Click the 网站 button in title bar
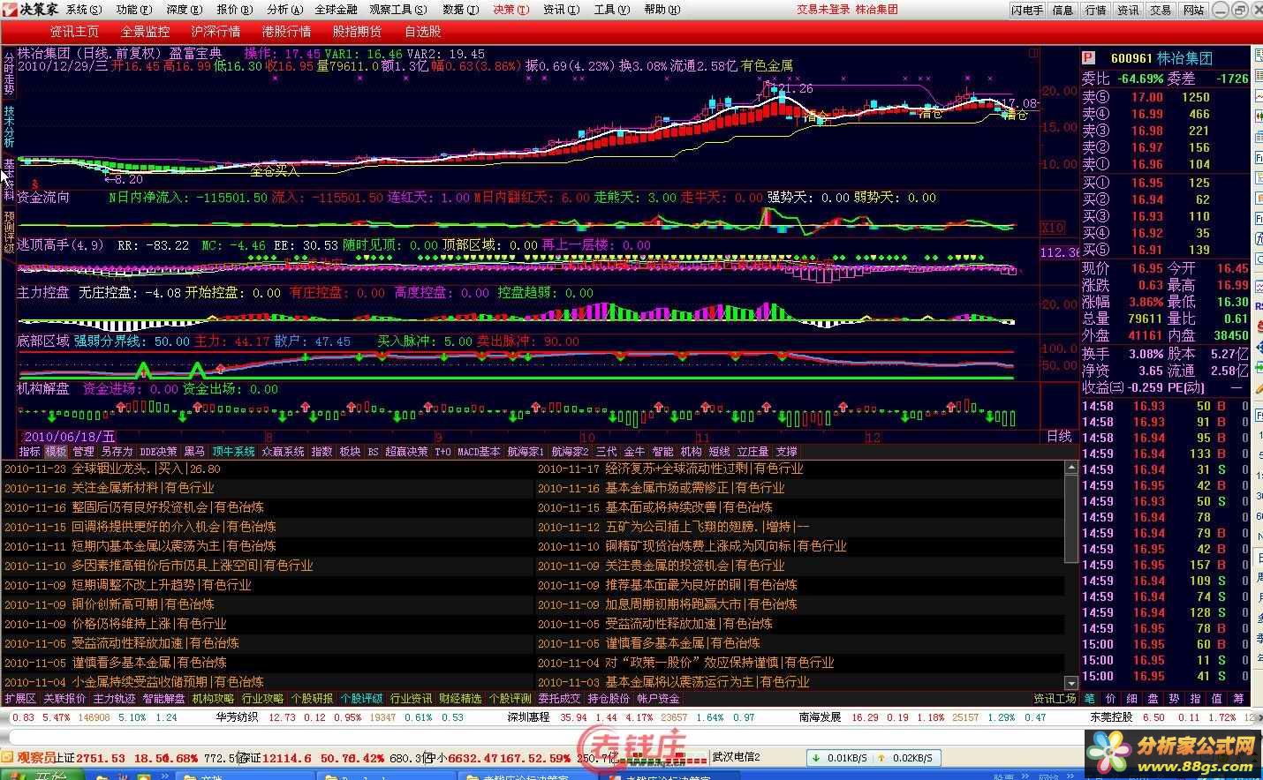This screenshot has width=1263, height=780. 1193,10
